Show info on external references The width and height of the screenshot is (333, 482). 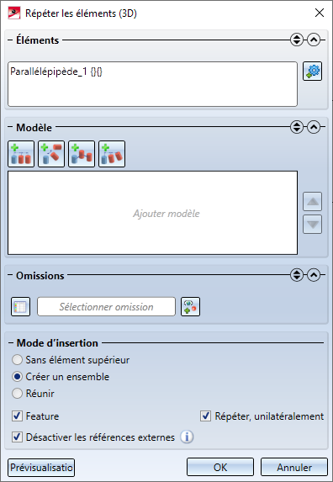point(187,437)
